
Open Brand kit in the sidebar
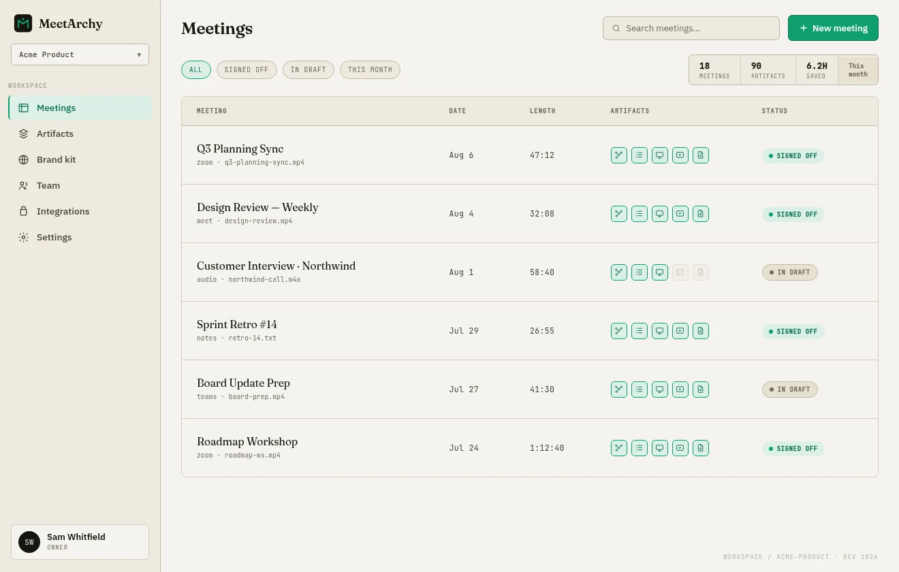coord(80,159)
